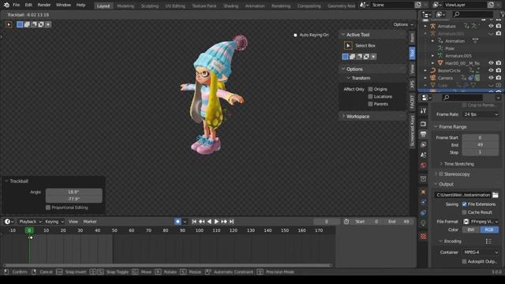Open the Render properties tab icon
This screenshot has width=505, height=284.
(x=424, y=124)
